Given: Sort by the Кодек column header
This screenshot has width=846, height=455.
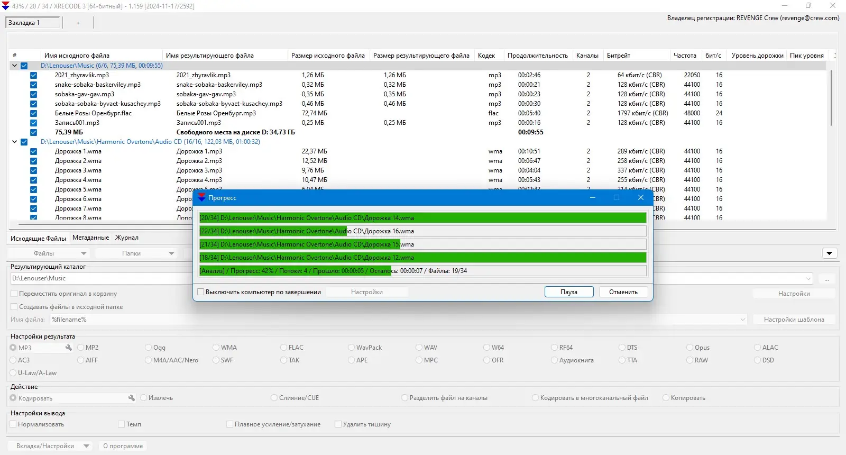Looking at the screenshot, I should point(489,56).
